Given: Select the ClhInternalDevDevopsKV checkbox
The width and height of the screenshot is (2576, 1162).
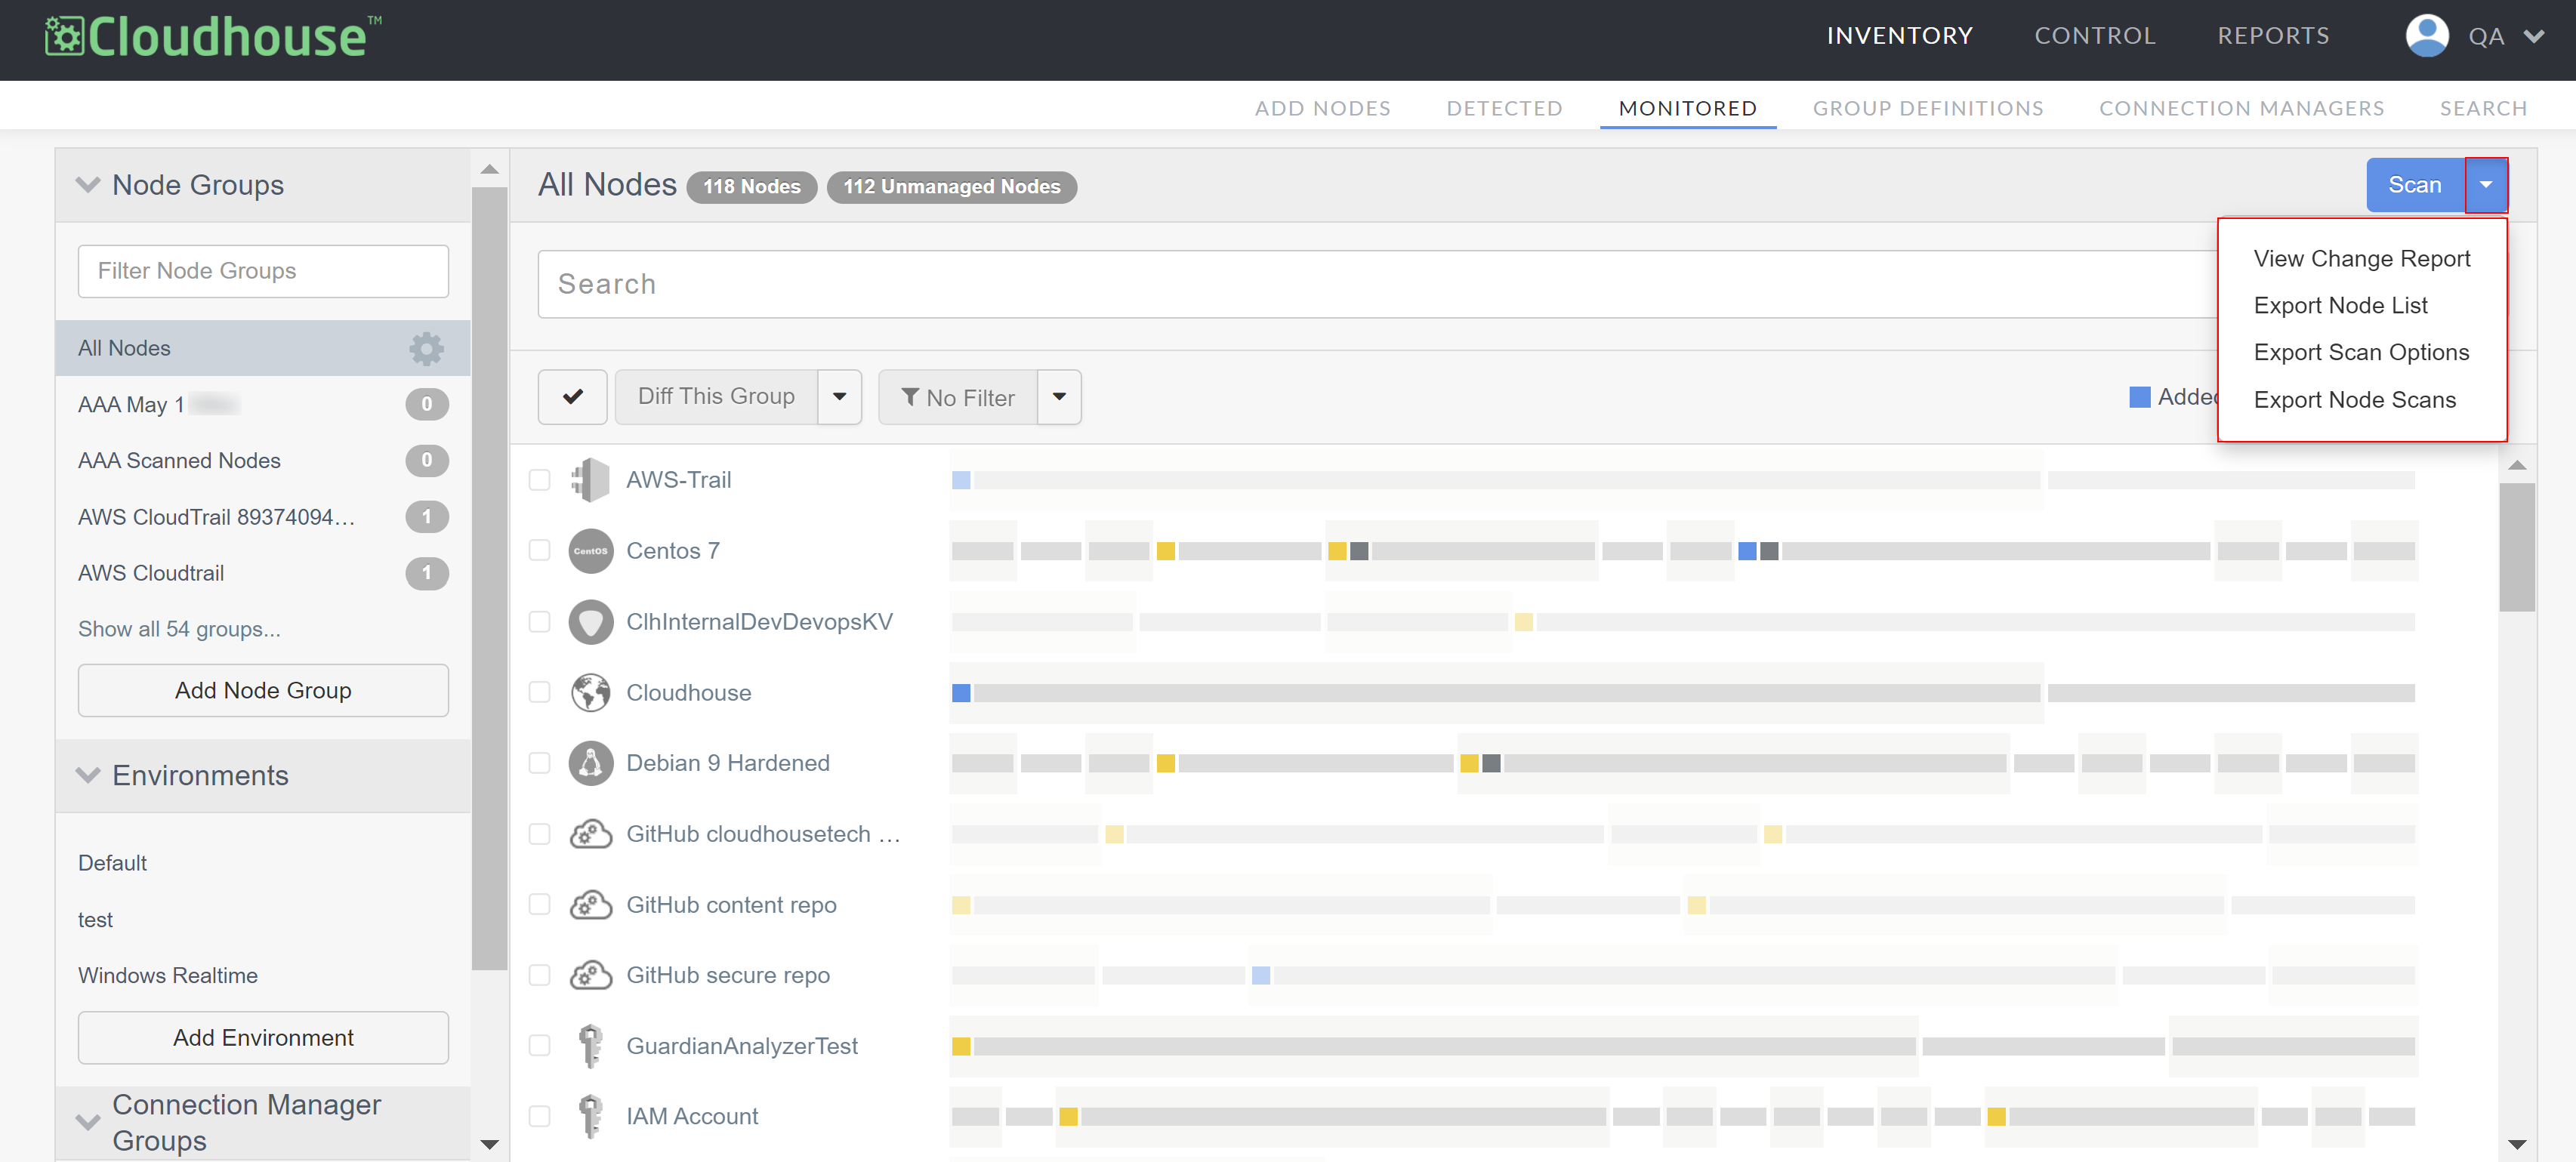Looking at the screenshot, I should [x=539, y=622].
